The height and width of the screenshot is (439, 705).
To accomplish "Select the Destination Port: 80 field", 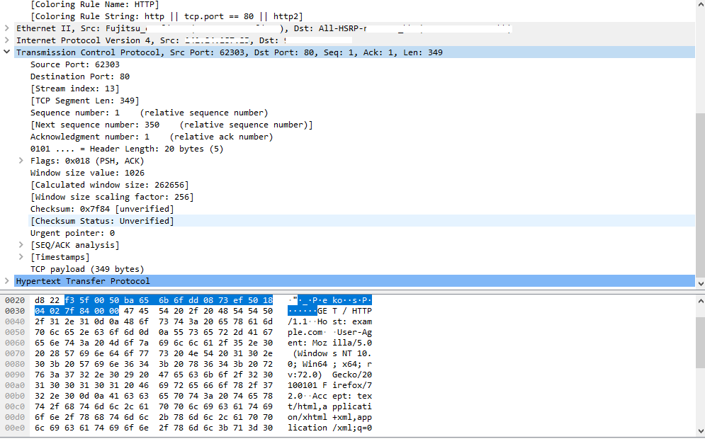I will pyautogui.click(x=79, y=76).
